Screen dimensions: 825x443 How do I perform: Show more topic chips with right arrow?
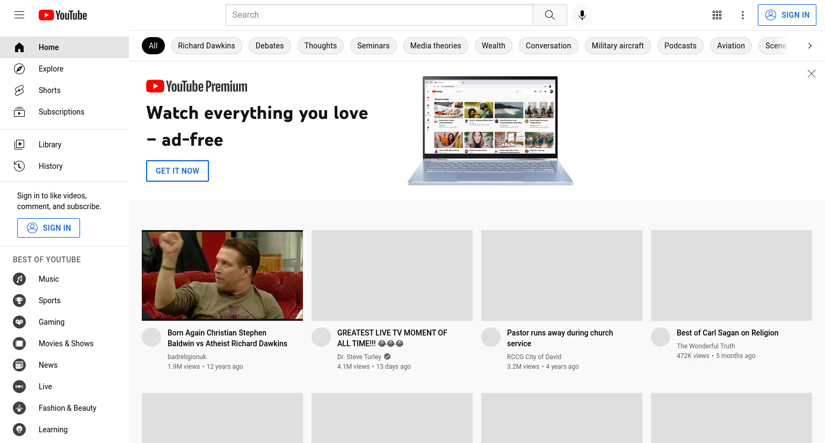click(x=810, y=46)
